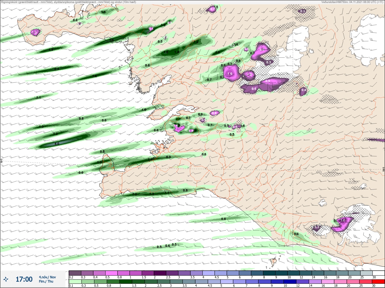Select the pink 16 lower legend swatch
Screen dimensions: 385x288
point(328,282)
